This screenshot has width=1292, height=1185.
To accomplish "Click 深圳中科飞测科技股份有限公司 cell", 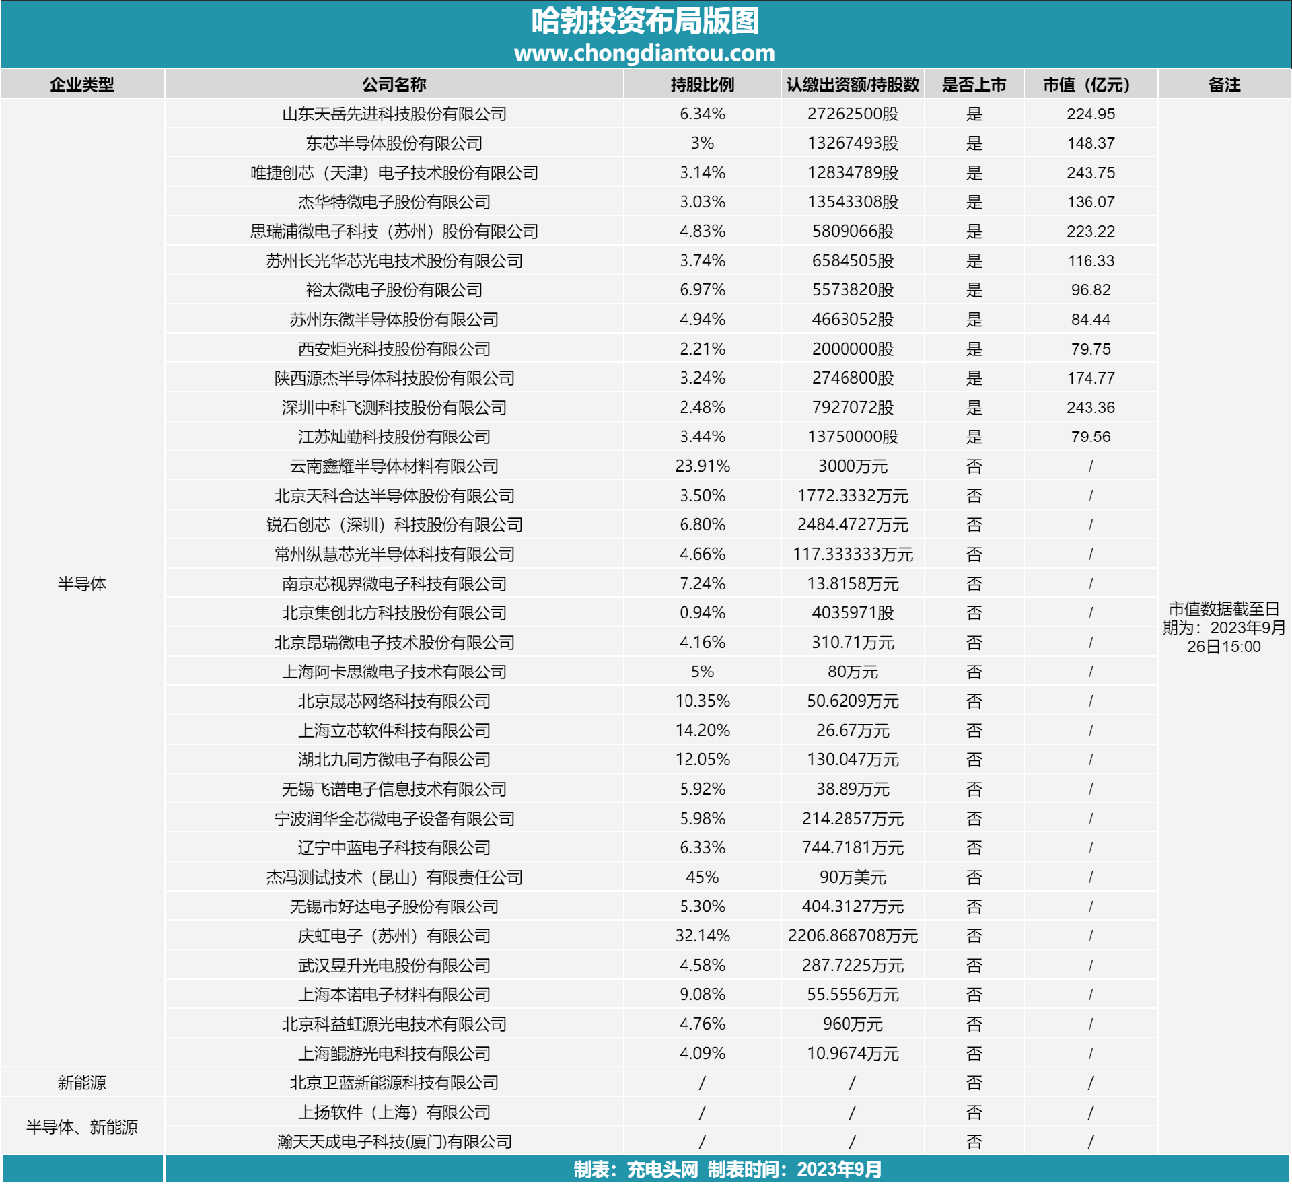I will 394,408.
